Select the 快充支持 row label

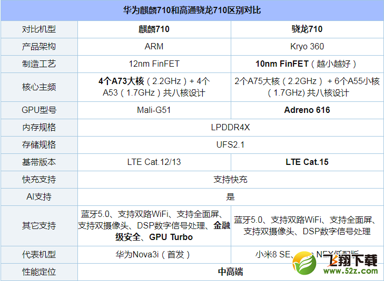[x=39, y=180]
